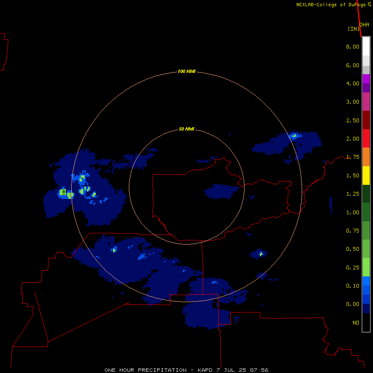Pick the dark red swatch beside 2.50
Screen dimensions: 373x373
pyautogui.click(x=366, y=120)
